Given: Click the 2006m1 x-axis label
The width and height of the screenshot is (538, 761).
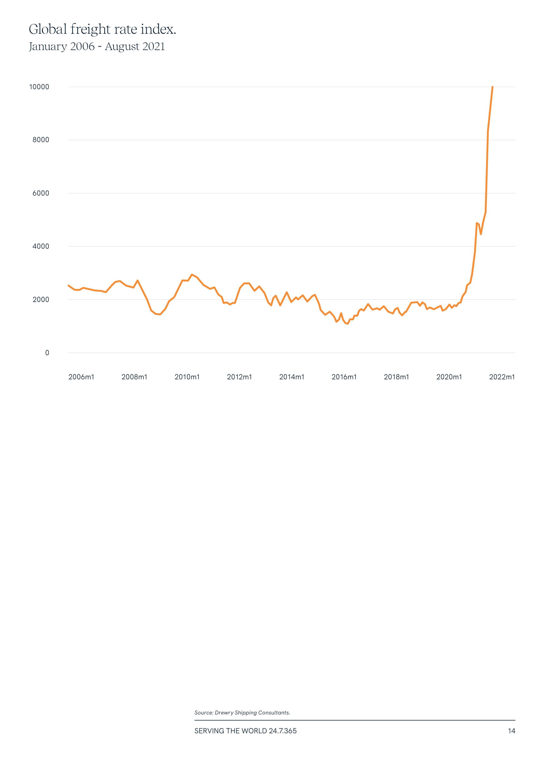Looking at the screenshot, I should tap(81, 377).
